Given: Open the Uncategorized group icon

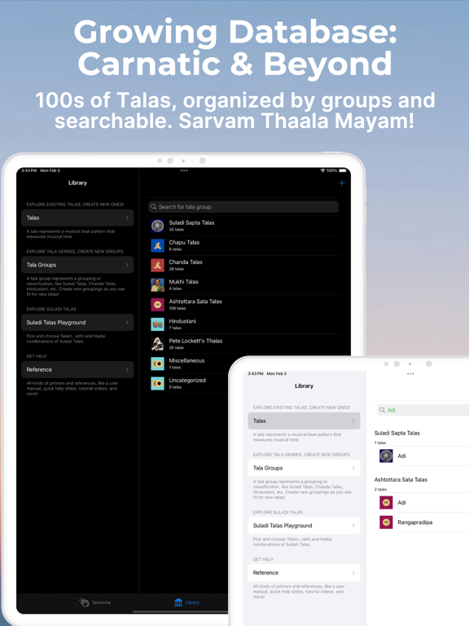Looking at the screenshot, I should click(x=157, y=383).
